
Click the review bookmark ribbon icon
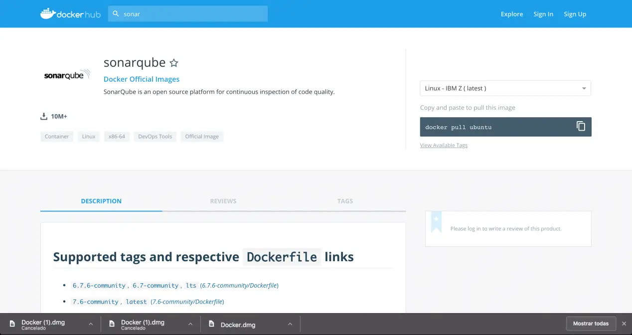[436, 222]
